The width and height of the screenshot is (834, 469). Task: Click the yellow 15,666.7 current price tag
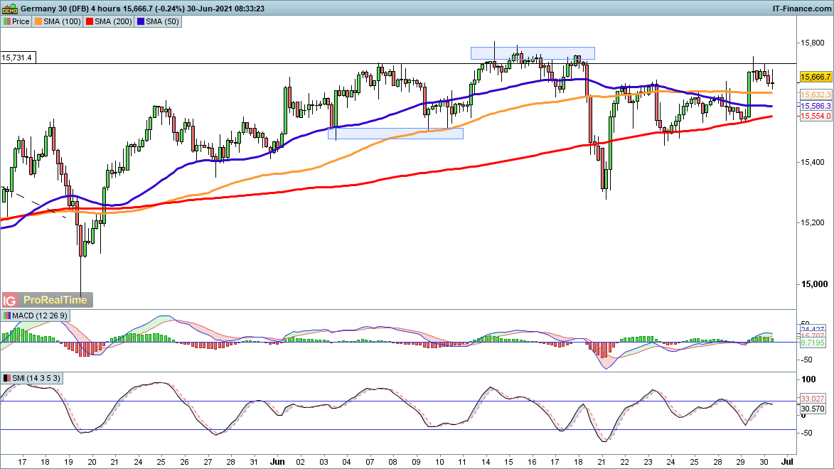click(814, 77)
